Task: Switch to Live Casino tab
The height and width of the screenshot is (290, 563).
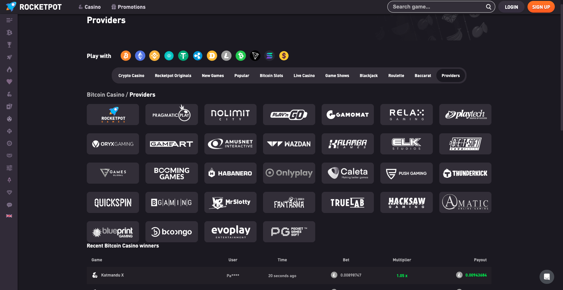Action: click(x=304, y=76)
